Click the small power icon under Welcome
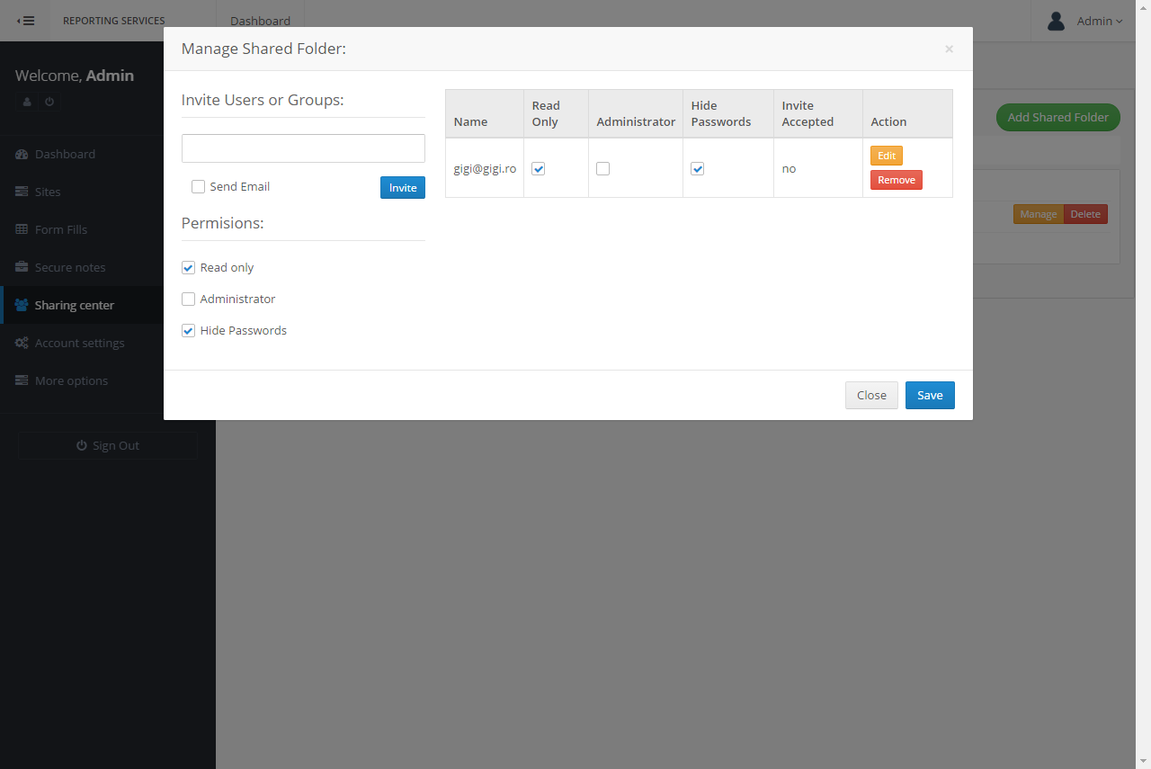The image size is (1151, 769). (x=49, y=103)
